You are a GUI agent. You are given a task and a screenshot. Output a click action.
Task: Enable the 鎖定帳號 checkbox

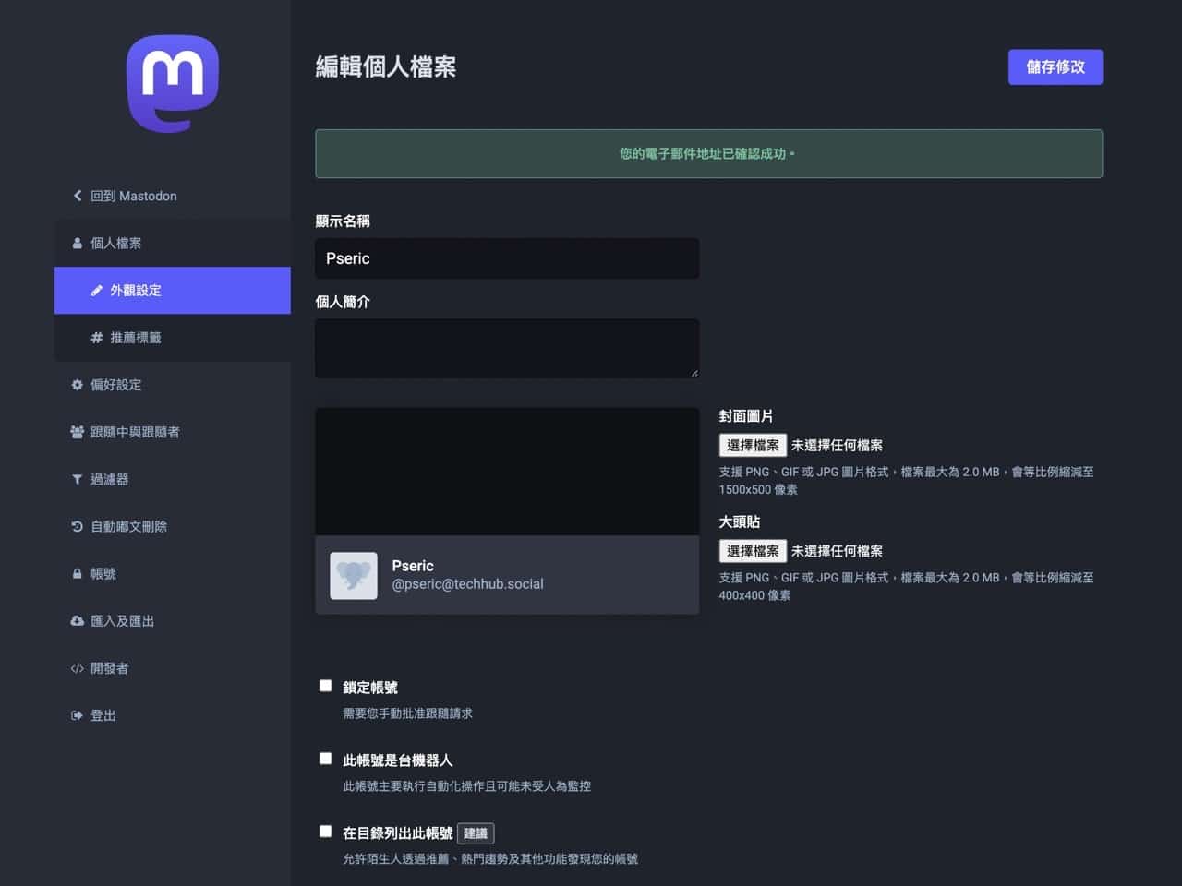click(x=325, y=686)
